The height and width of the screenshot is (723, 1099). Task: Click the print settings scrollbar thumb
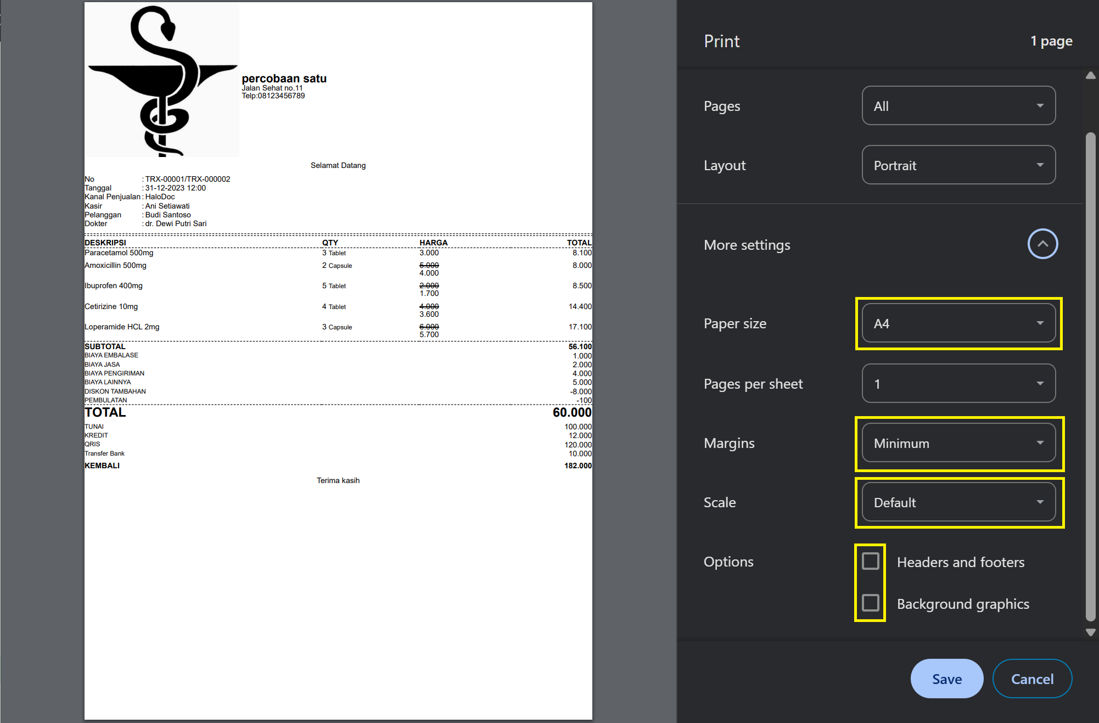1091,377
